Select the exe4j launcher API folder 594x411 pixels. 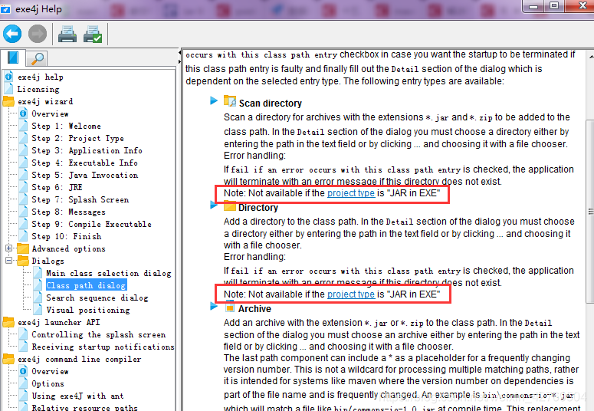[x=59, y=322]
